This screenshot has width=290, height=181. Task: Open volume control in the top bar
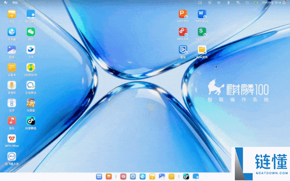pos(219,2)
